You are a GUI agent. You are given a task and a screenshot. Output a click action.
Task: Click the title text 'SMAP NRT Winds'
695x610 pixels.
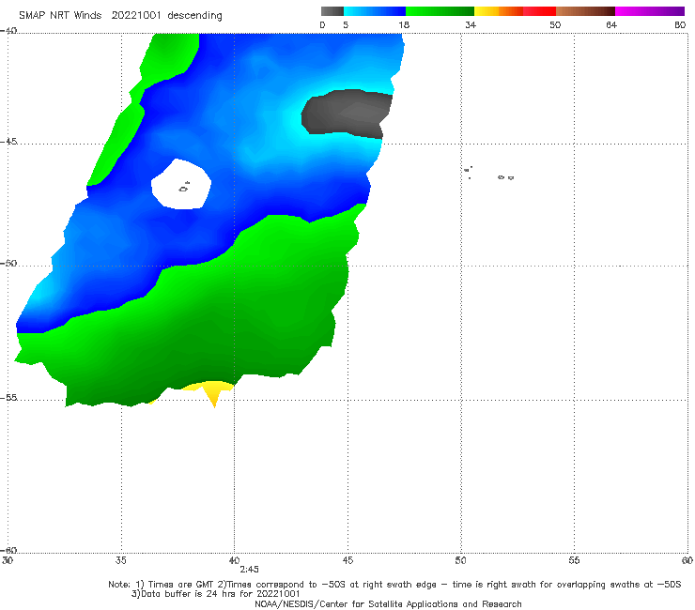(60, 15)
